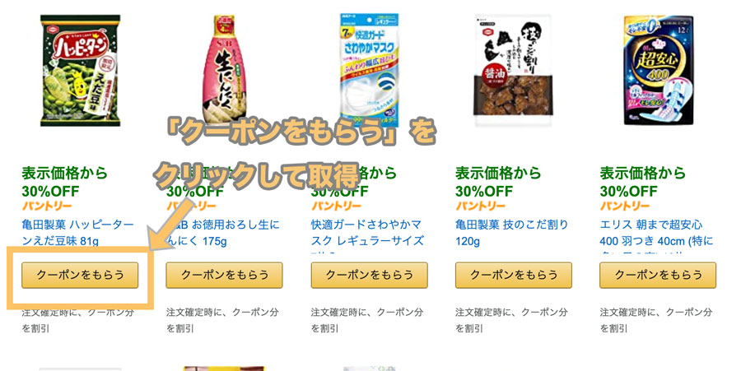Open the 快適ガードさわやかマスク レギュラーサイズ link
Viewport: 741px width, 371px height.
click(x=367, y=233)
